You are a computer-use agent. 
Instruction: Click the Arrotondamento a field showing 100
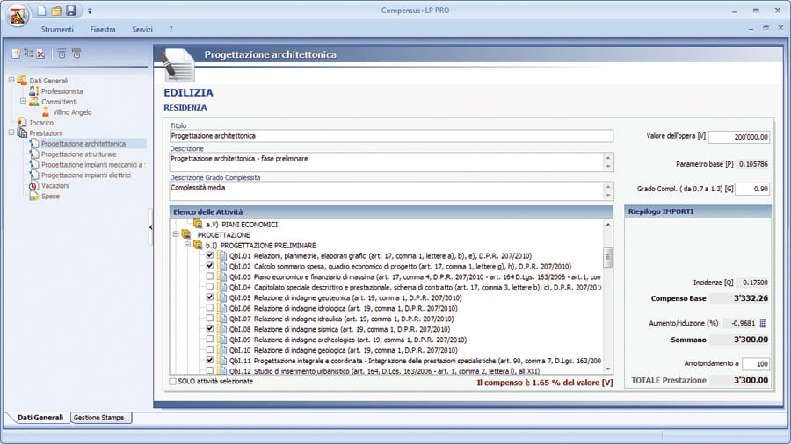756,363
